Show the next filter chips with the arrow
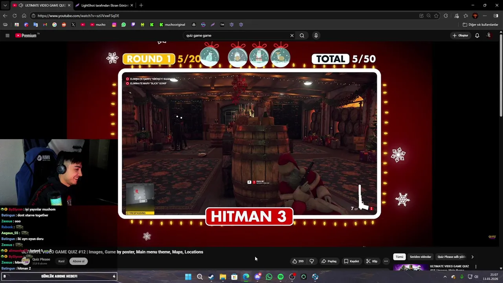 (472, 257)
